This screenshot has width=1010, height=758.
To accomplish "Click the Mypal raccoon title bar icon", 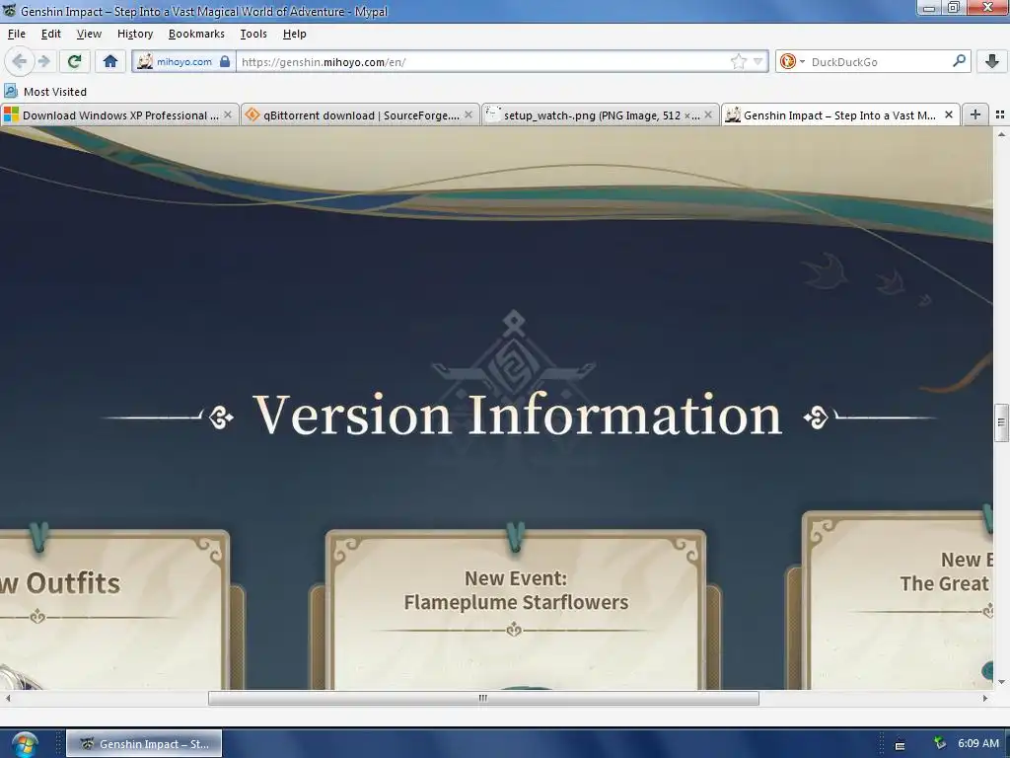I will (x=9, y=10).
